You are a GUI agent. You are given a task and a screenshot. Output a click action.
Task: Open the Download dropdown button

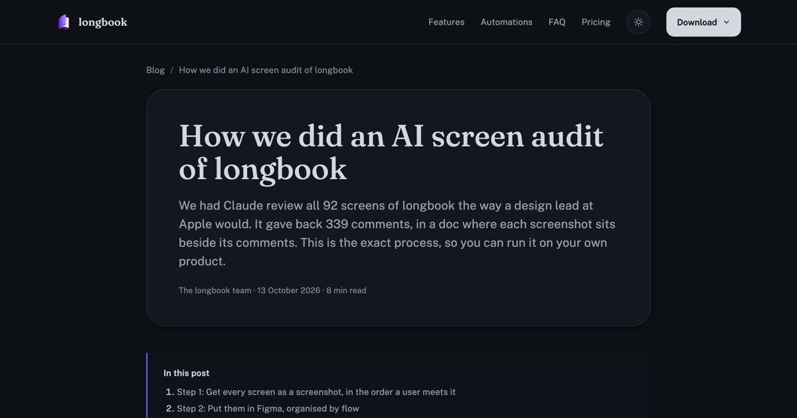pyautogui.click(x=703, y=22)
